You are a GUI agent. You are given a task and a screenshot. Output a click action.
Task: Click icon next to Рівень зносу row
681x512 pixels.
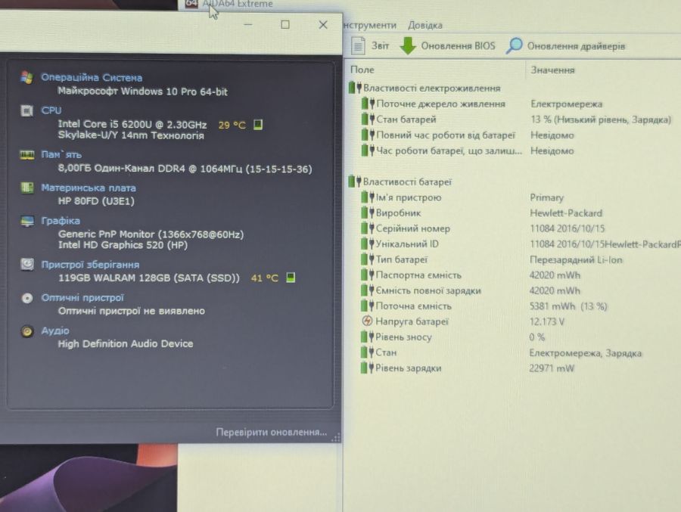[x=368, y=337]
